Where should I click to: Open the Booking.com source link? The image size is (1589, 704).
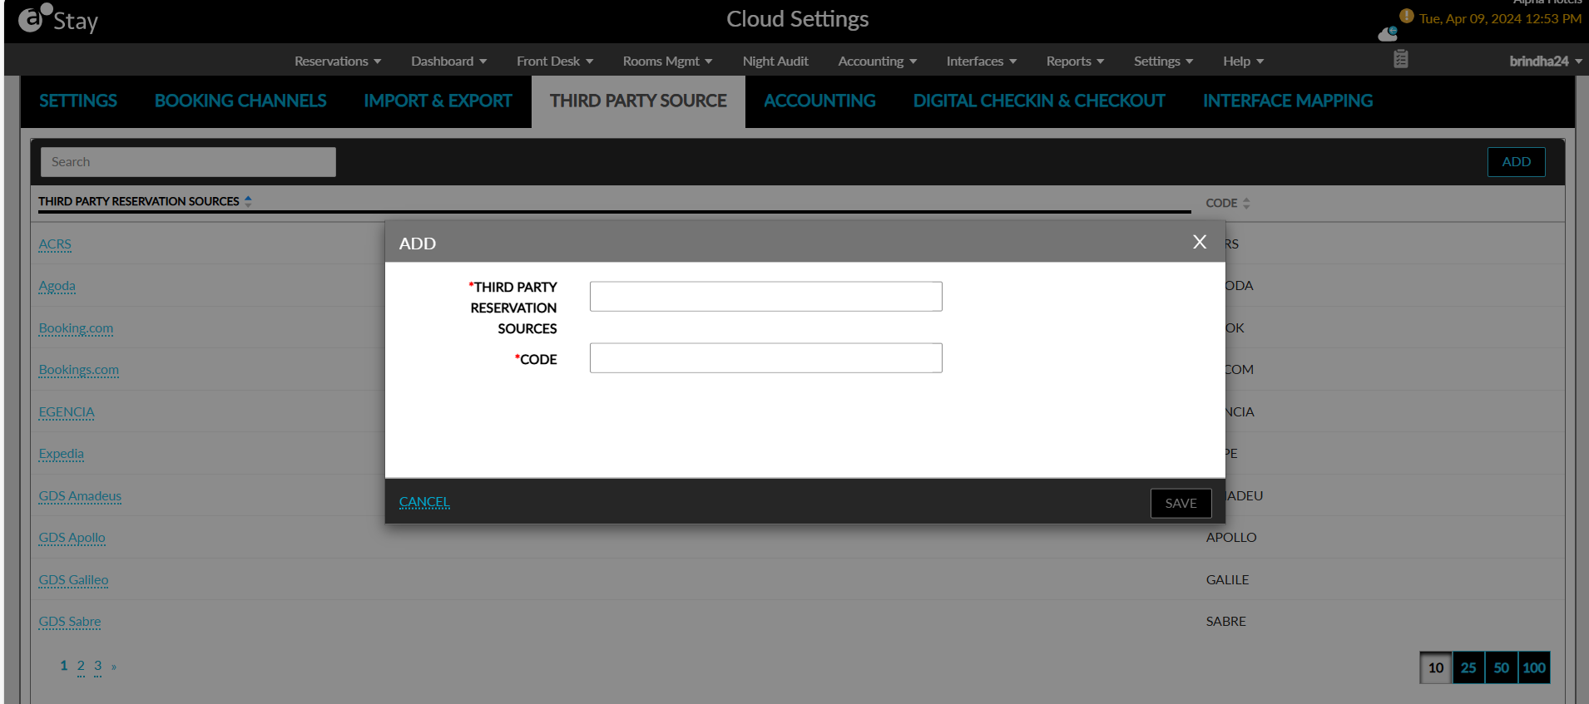76,328
